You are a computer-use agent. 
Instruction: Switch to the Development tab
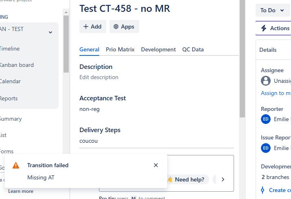pyautogui.click(x=158, y=49)
